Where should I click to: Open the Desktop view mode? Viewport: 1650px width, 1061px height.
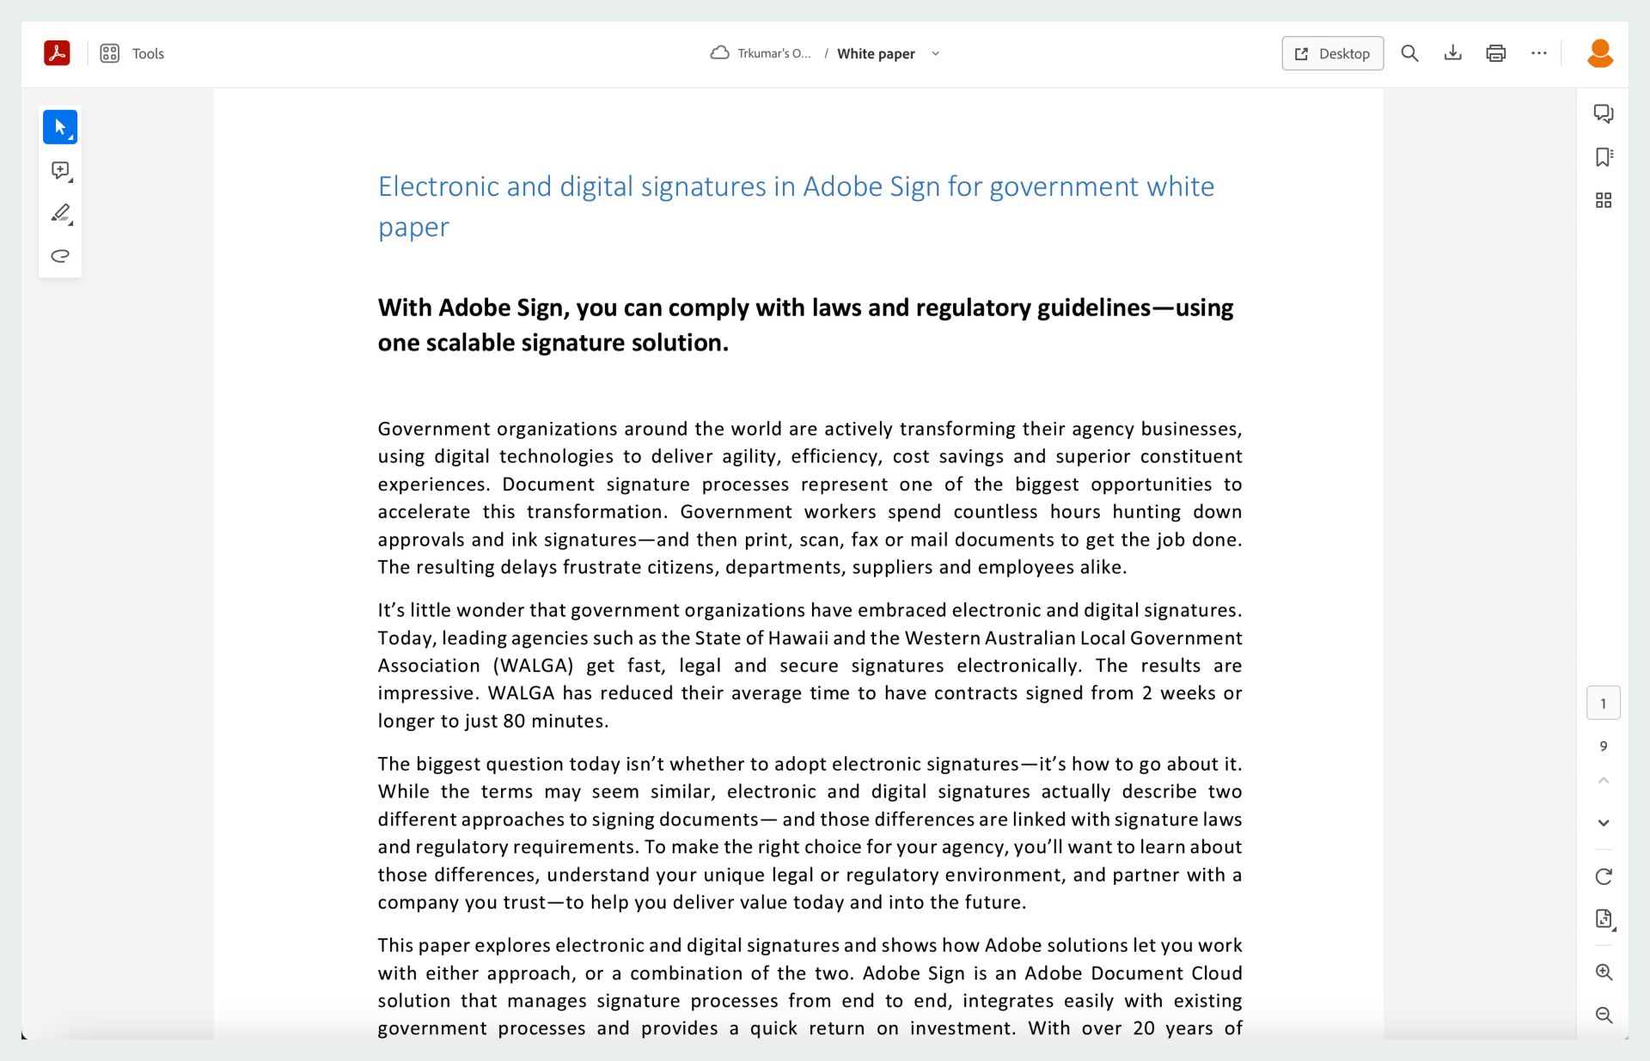coord(1331,53)
